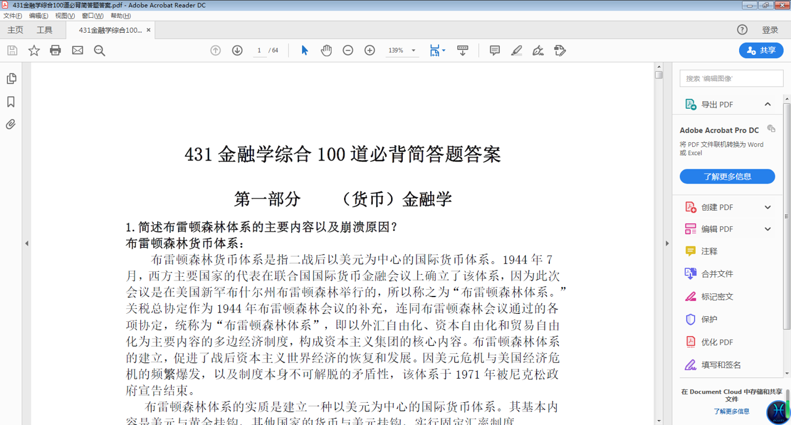Click the Send by email envelope icon
The image size is (791, 425).
(77, 51)
